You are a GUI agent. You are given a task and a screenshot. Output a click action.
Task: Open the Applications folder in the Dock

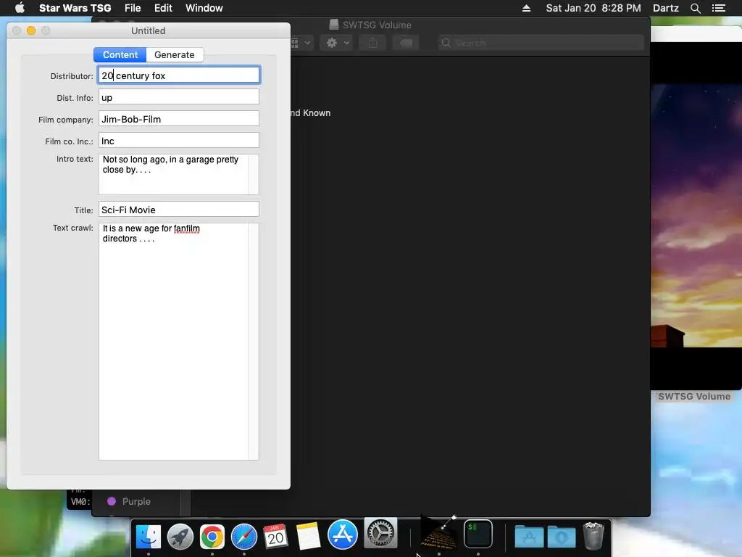(529, 536)
